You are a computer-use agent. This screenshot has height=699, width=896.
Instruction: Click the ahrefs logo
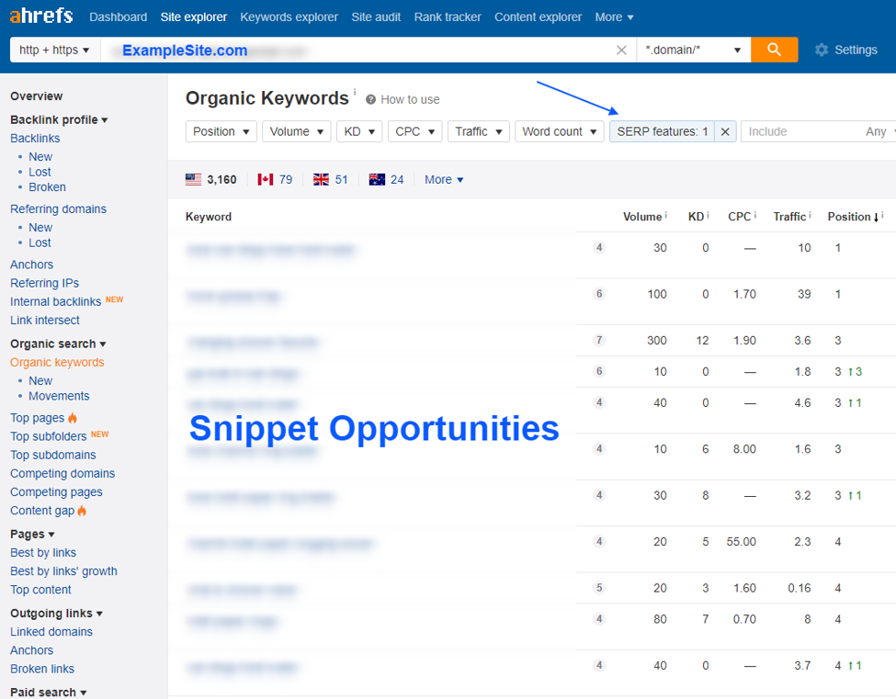43,17
